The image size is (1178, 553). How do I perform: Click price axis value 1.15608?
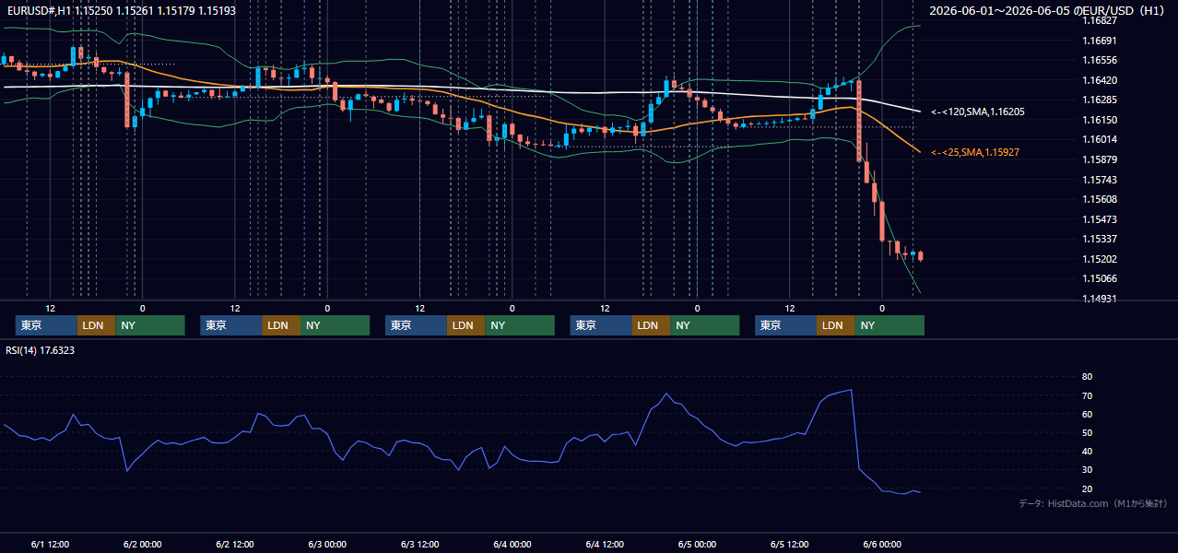pyautogui.click(x=1099, y=199)
